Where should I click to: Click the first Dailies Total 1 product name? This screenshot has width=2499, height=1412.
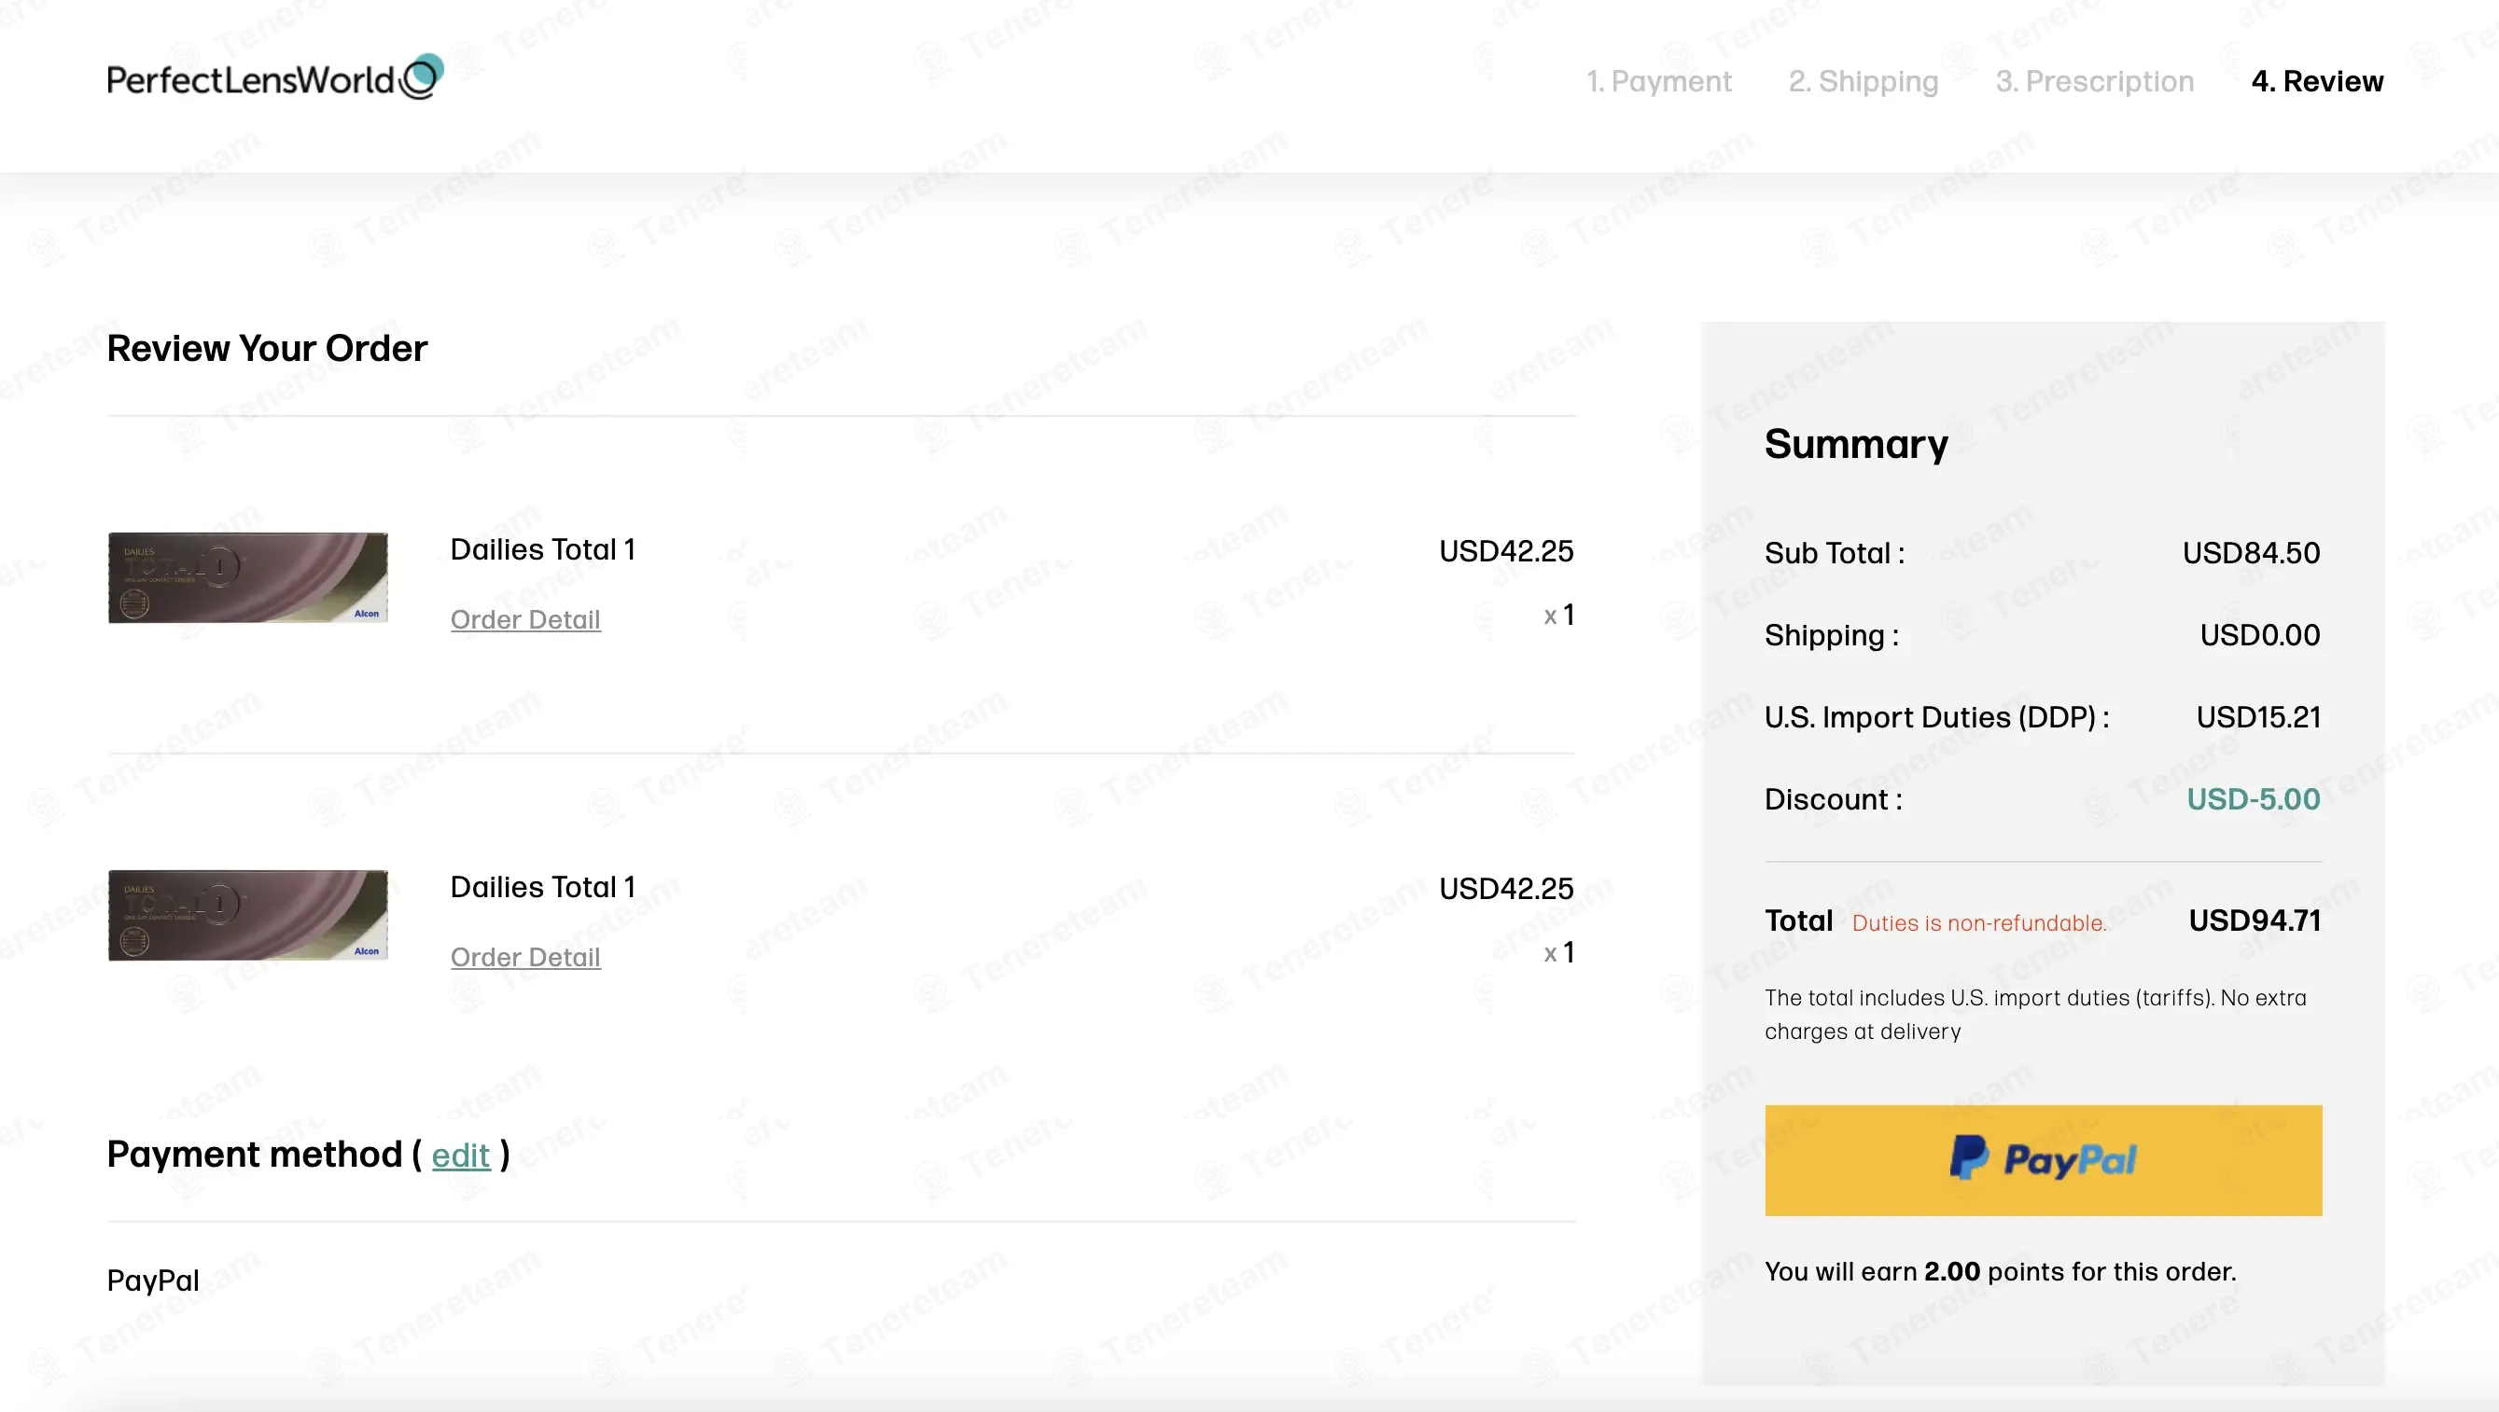click(543, 550)
